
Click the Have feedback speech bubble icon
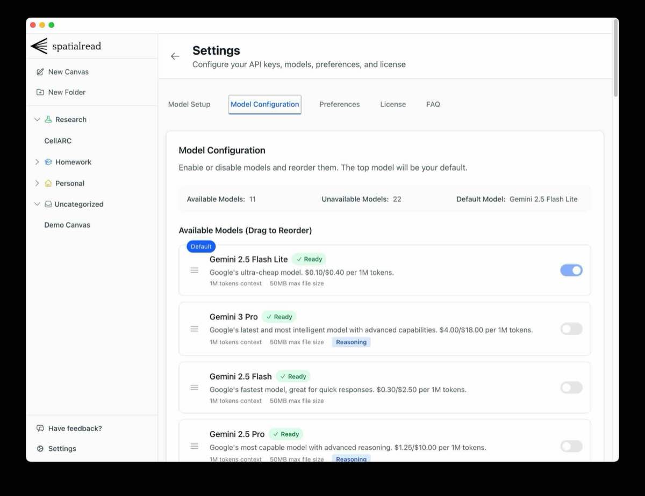(x=40, y=428)
